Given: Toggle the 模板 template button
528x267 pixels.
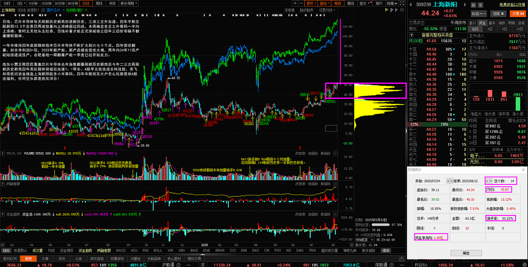Looking at the screenshot, I should [386, 251].
